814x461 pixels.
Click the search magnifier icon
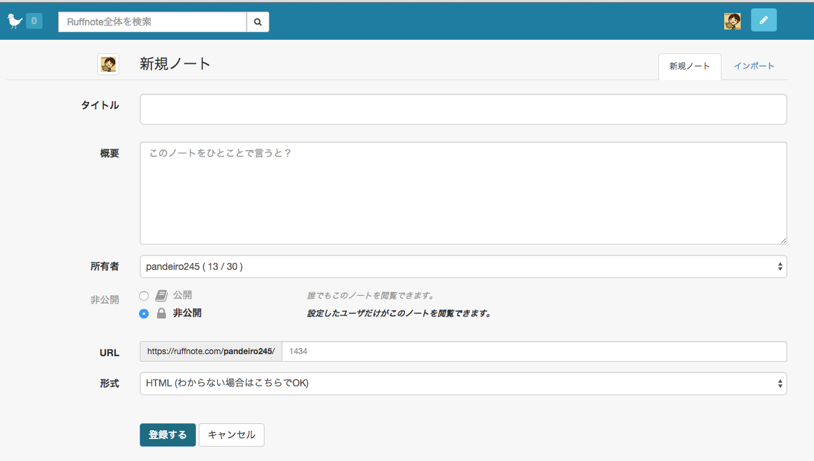258,22
